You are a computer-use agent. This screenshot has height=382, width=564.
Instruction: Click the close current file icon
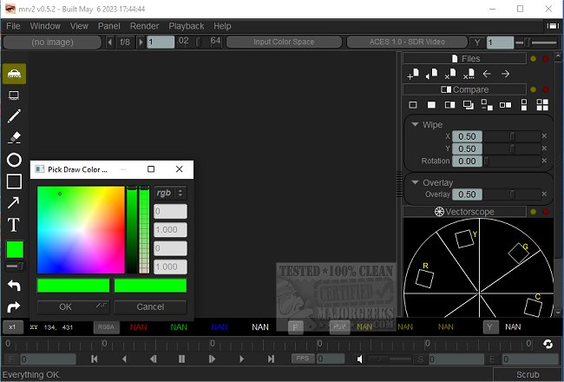(449, 74)
